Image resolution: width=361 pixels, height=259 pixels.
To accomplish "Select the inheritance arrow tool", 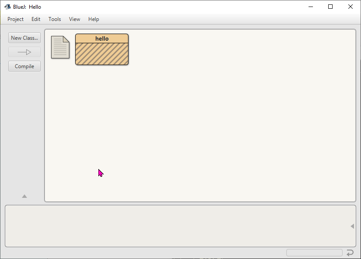I will (x=24, y=52).
